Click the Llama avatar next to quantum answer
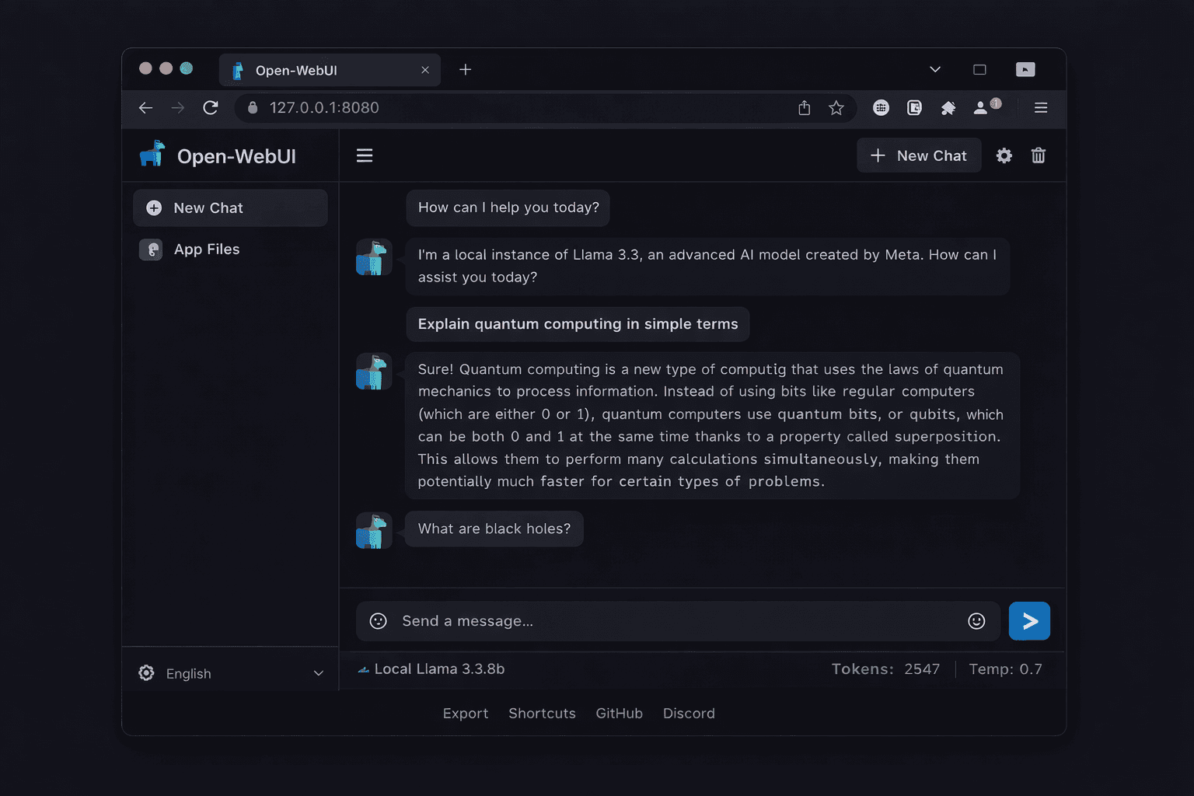 [x=374, y=372]
